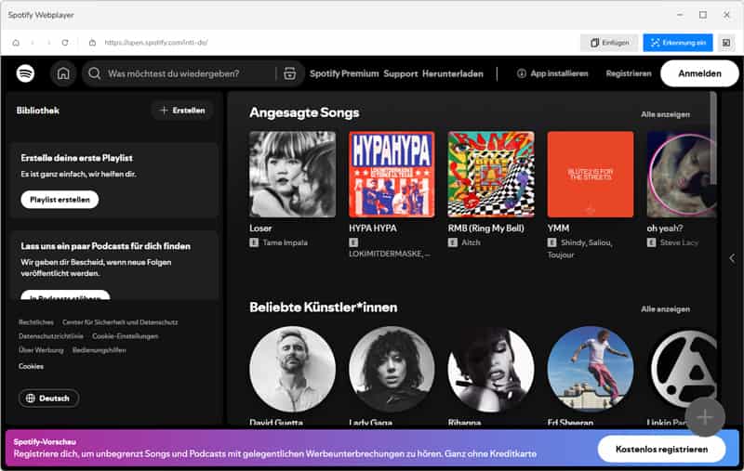
Task: Click the LOKIMITDERMASKE artist text
Action: 390,254
